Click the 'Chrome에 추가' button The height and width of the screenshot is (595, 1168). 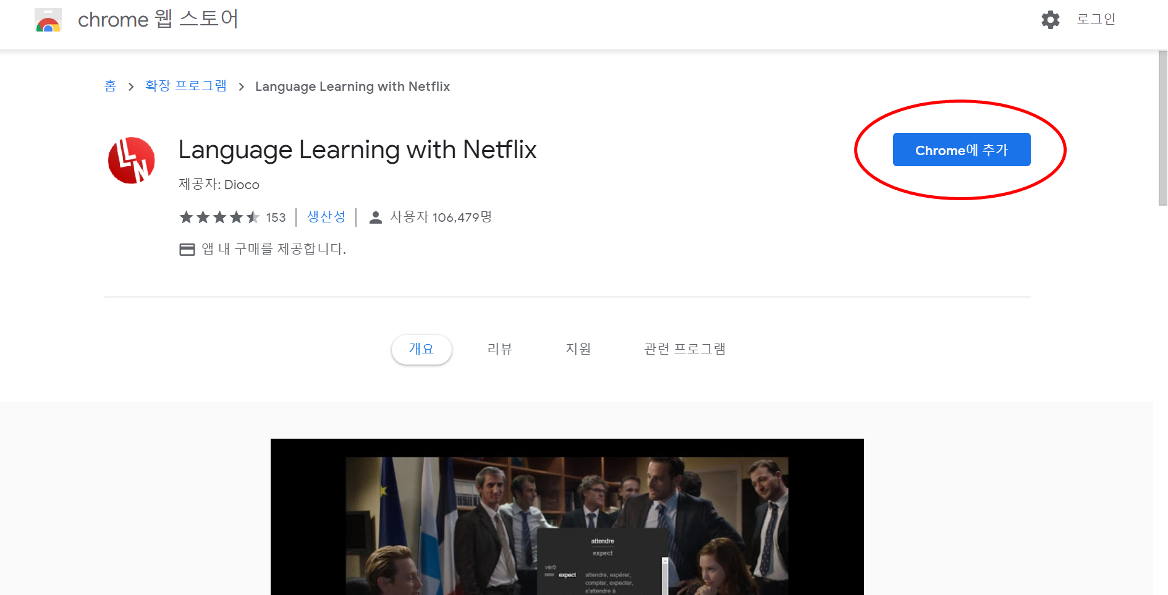pyautogui.click(x=962, y=150)
